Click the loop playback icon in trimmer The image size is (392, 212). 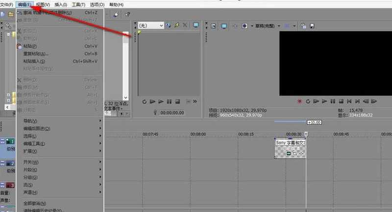[145, 101]
